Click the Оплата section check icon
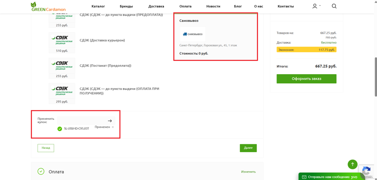The width and height of the screenshot is (377, 180). (41, 172)
